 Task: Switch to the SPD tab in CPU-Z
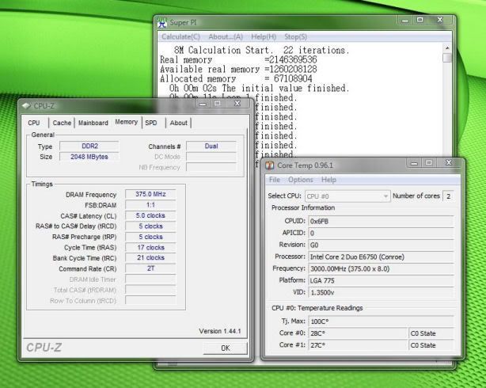(x=151, y=123)
